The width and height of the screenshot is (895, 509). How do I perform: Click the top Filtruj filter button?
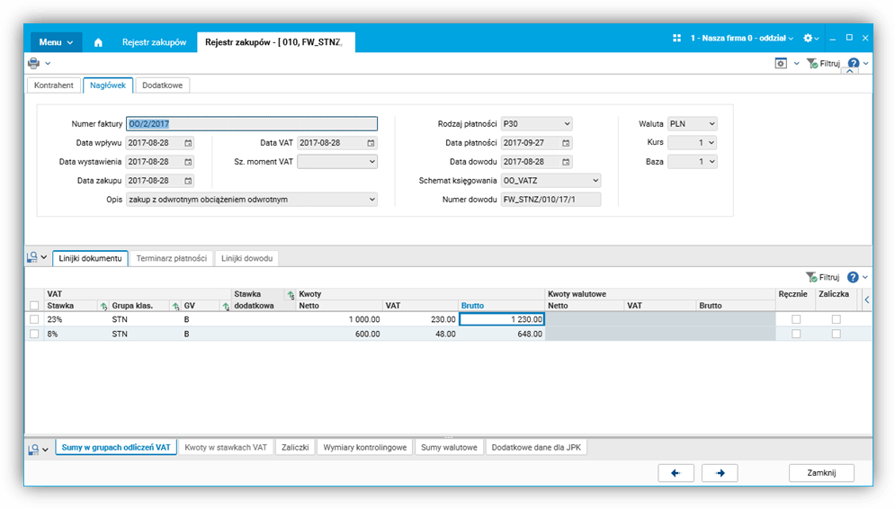point(823,63)
